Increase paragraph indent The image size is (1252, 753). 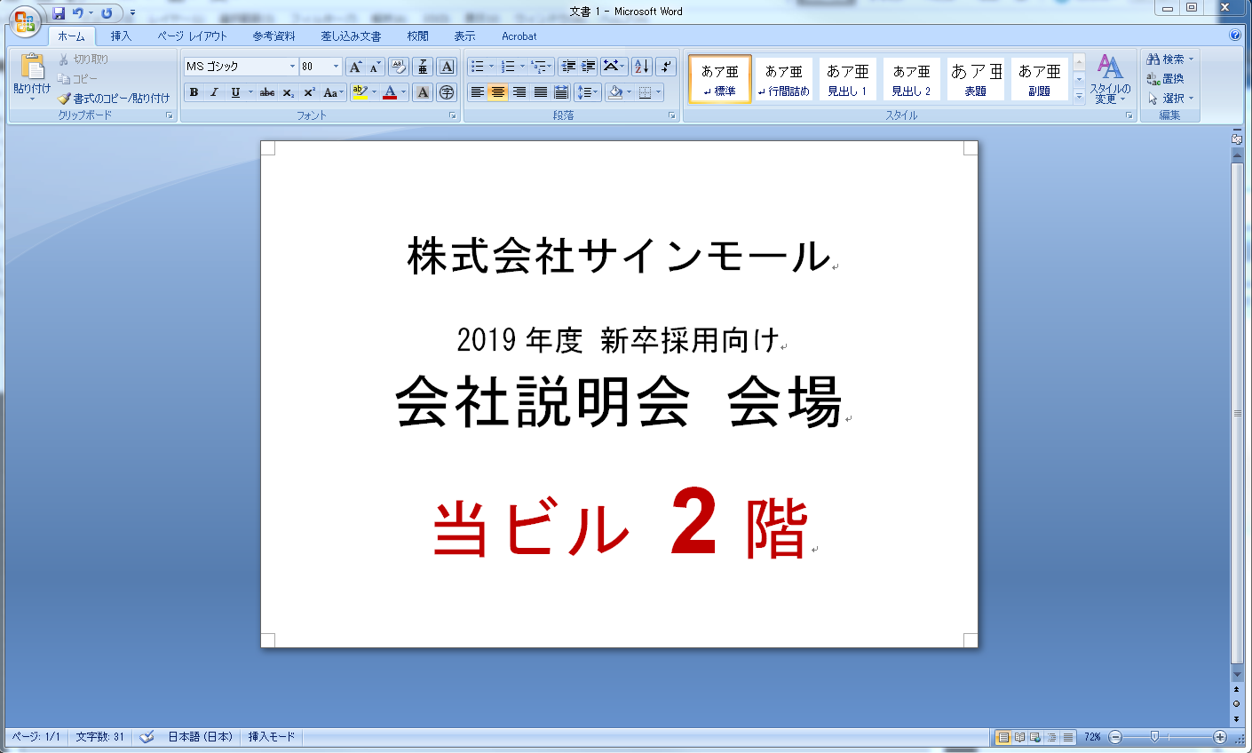[588, 67]
